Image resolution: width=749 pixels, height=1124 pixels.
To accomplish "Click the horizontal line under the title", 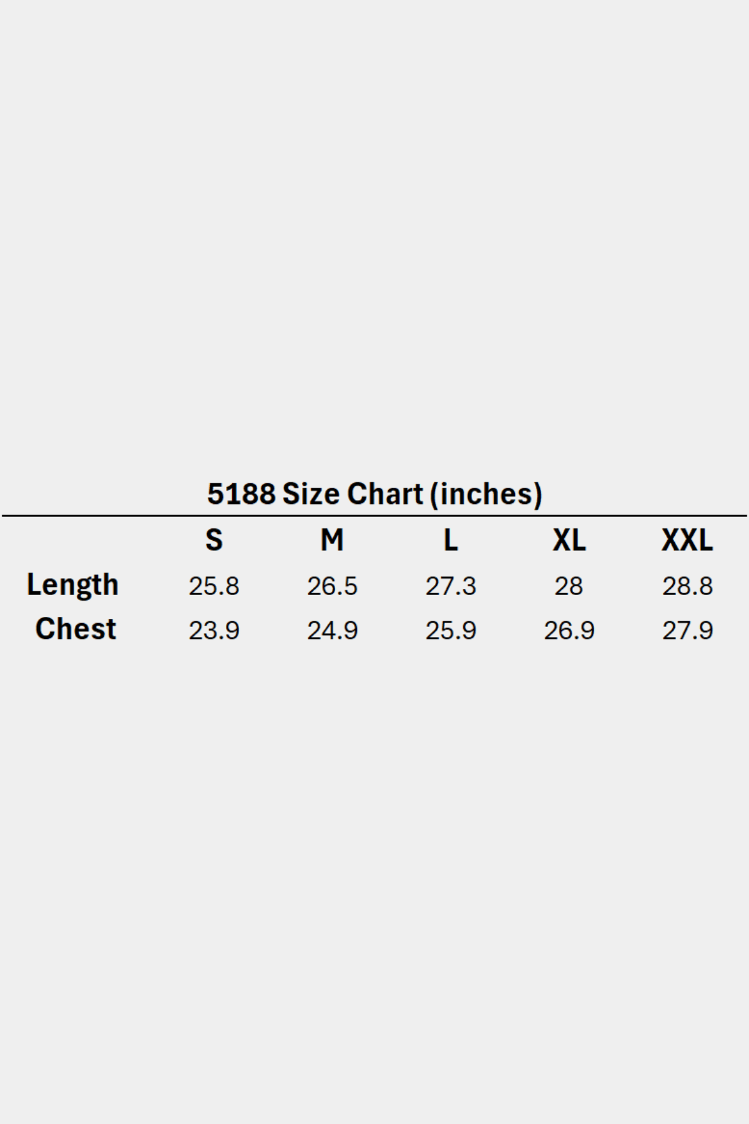I will click(x=374, y=516).
